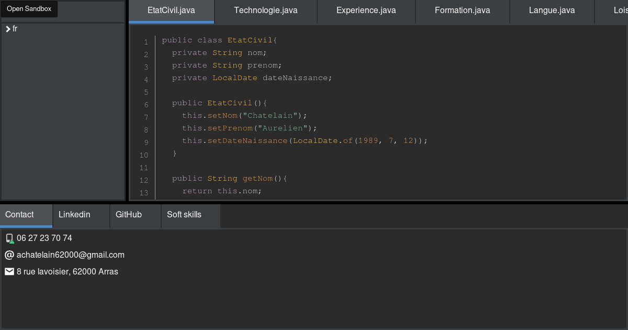Select the GitHub panel tab

click(x=128, y=214)
